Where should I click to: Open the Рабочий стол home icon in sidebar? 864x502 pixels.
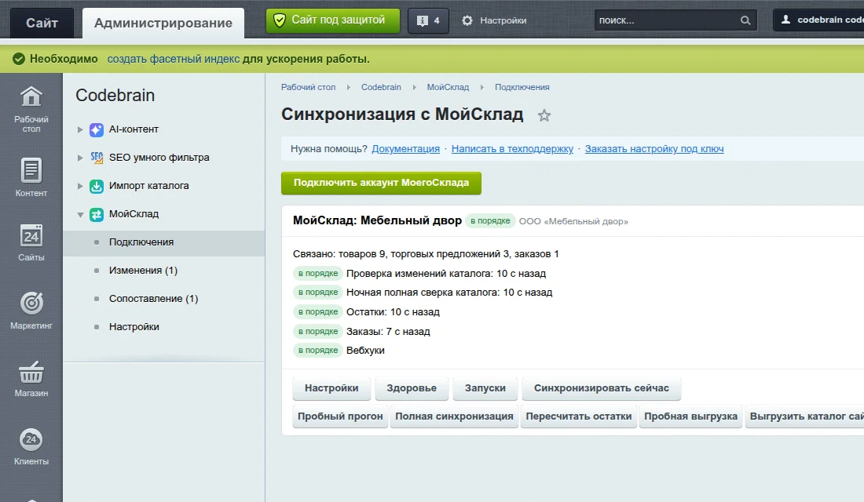click(x=31, y=97)
